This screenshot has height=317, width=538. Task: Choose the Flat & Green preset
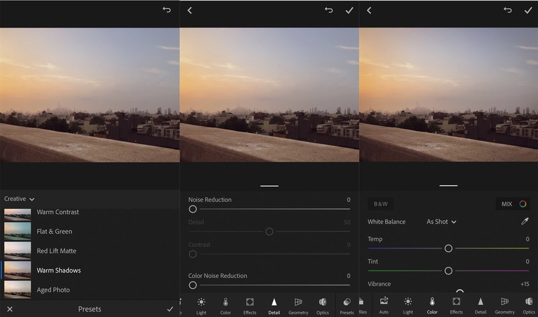[x=54, y=232]
